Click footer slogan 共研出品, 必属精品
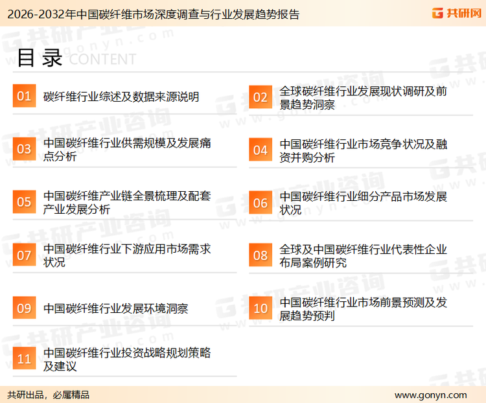Screen dimensions: 486x403 pos(49,395)
